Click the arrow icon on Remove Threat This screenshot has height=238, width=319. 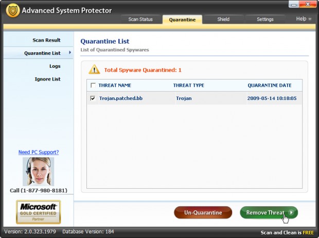[x=291, y=212]
